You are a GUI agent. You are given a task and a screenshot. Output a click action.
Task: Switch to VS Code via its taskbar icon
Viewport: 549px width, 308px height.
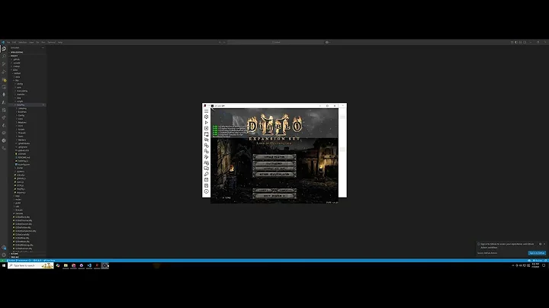click(x=89, y=265)
